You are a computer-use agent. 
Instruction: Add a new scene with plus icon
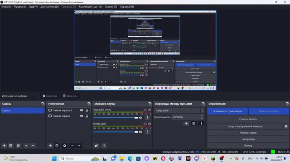(x=4, y=146)
